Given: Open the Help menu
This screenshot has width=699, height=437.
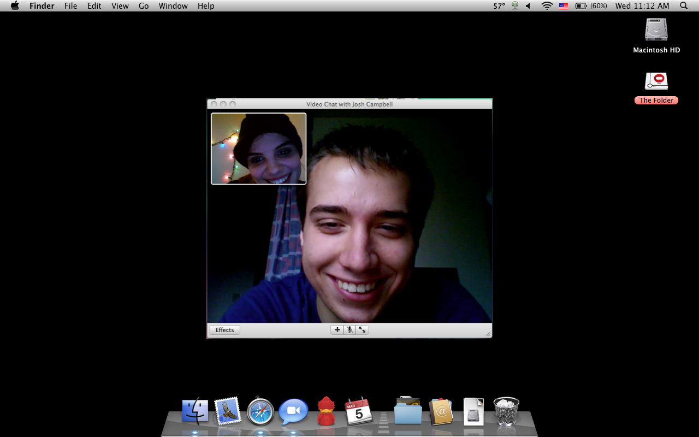Looking at the screenshot, I should [206, 6].
